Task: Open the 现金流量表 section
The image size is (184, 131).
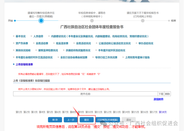Action: (x=62, y=43)
